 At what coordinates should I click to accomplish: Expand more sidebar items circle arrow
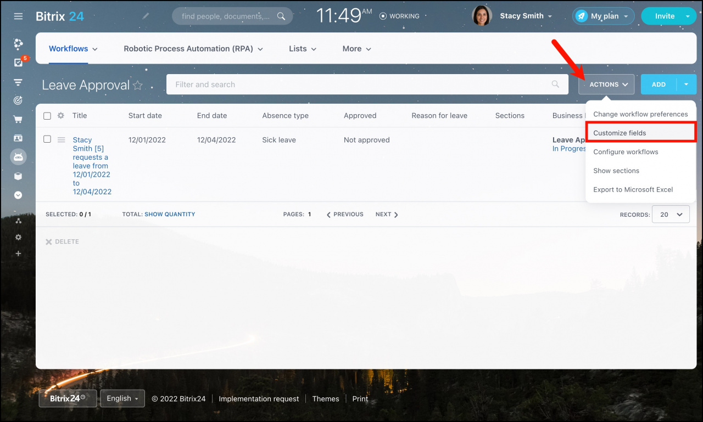[18, 195]
